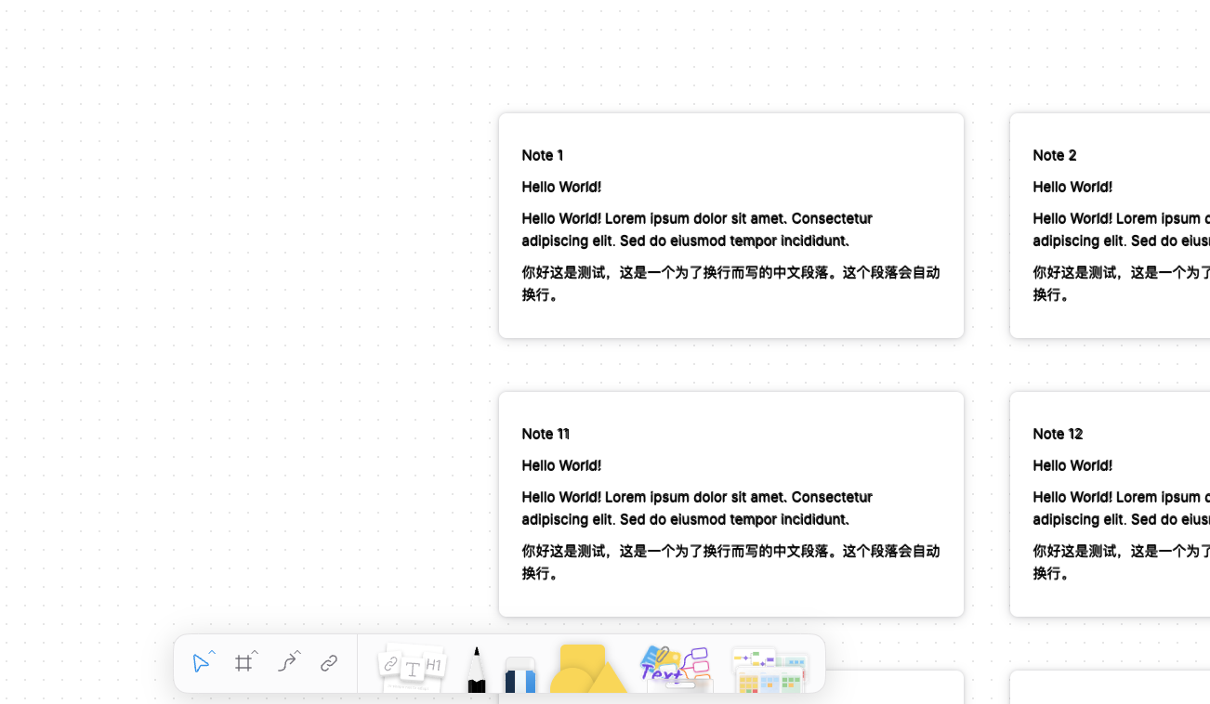This screenshot has height=704, width=1210.
Task: Select the default pointer selection tool
Action: pyautogui.click(x=200, y=664)
